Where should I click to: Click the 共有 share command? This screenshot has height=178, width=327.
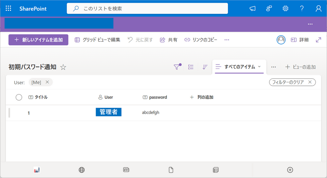coord(169,40)
